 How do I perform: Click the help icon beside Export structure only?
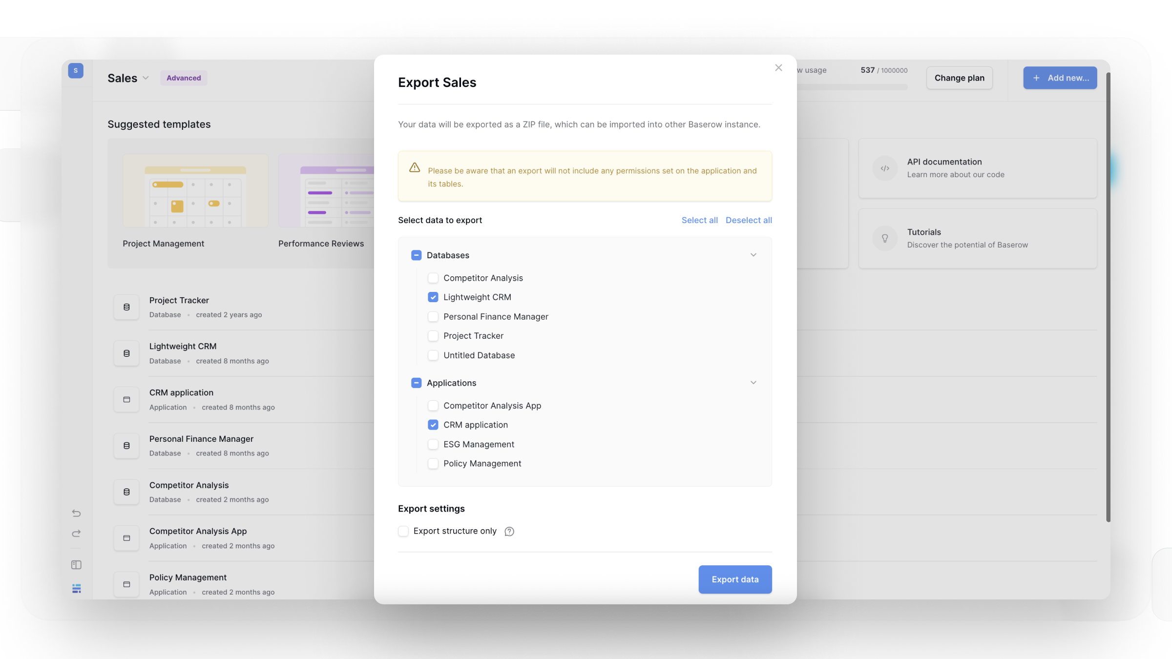click(509, 532)
